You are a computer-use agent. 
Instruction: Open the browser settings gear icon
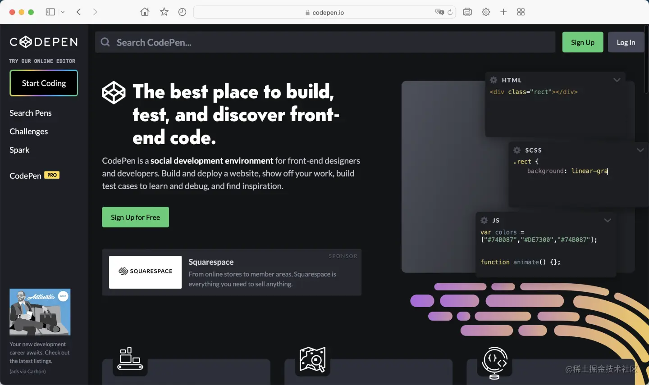486,12
